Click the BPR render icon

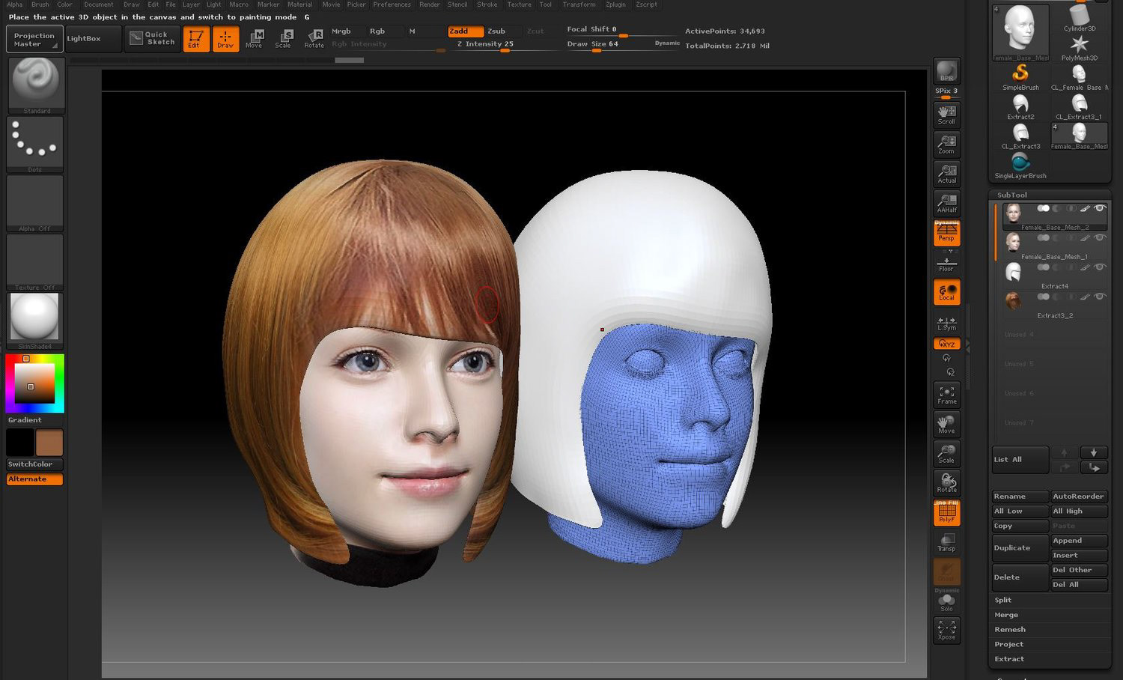click(x=946, y=71)
